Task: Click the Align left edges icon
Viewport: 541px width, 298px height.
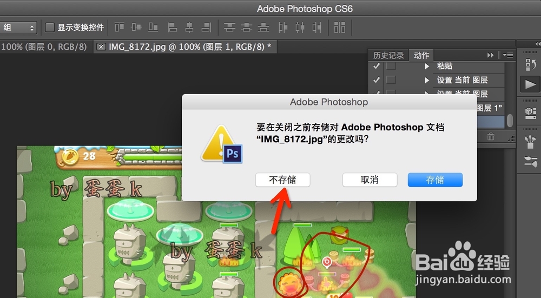Action: click(172, 27)
